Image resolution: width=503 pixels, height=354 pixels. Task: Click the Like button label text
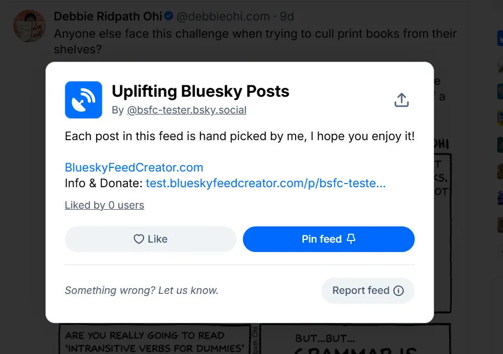(x=157, y=239)
